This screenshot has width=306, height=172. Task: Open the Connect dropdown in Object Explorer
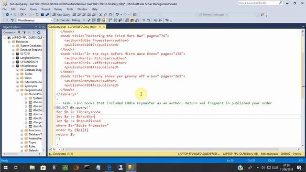[9, 32]
